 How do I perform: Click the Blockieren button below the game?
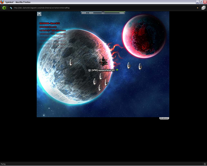[x=164, y=118]
